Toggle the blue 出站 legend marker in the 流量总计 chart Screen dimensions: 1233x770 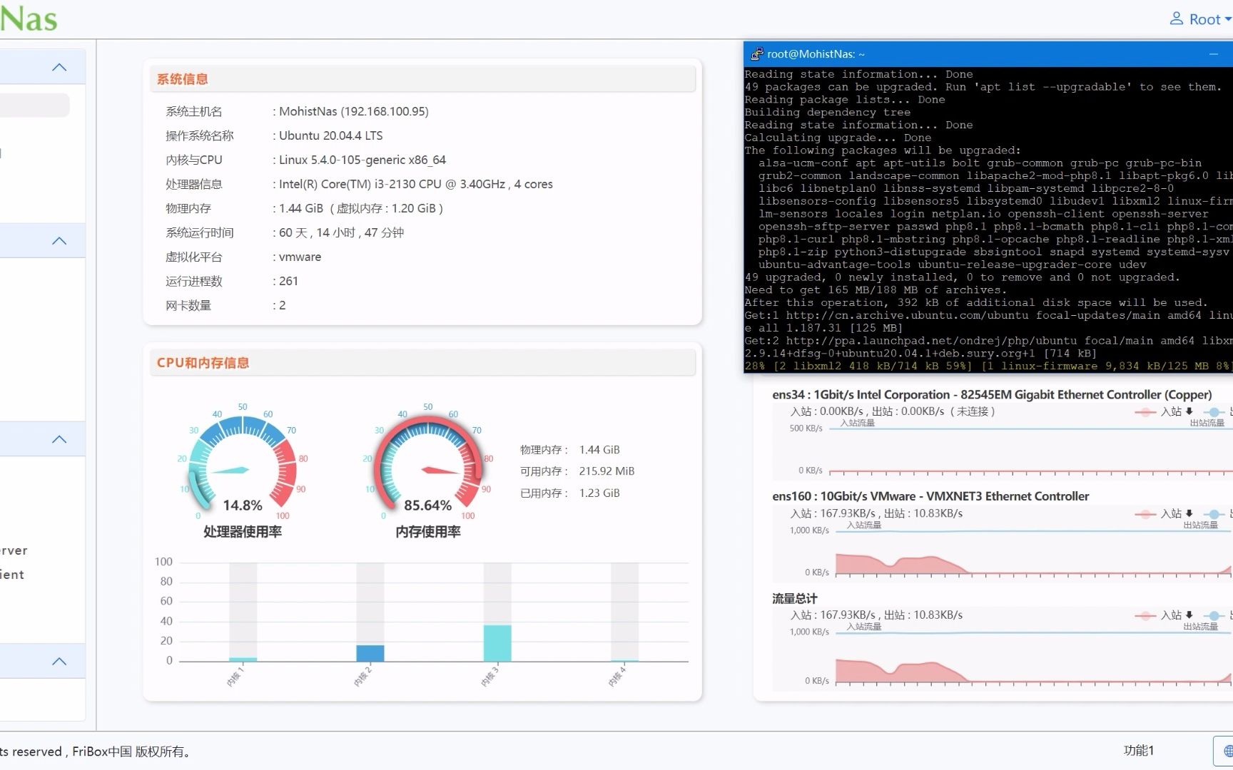click(1215, 615)
